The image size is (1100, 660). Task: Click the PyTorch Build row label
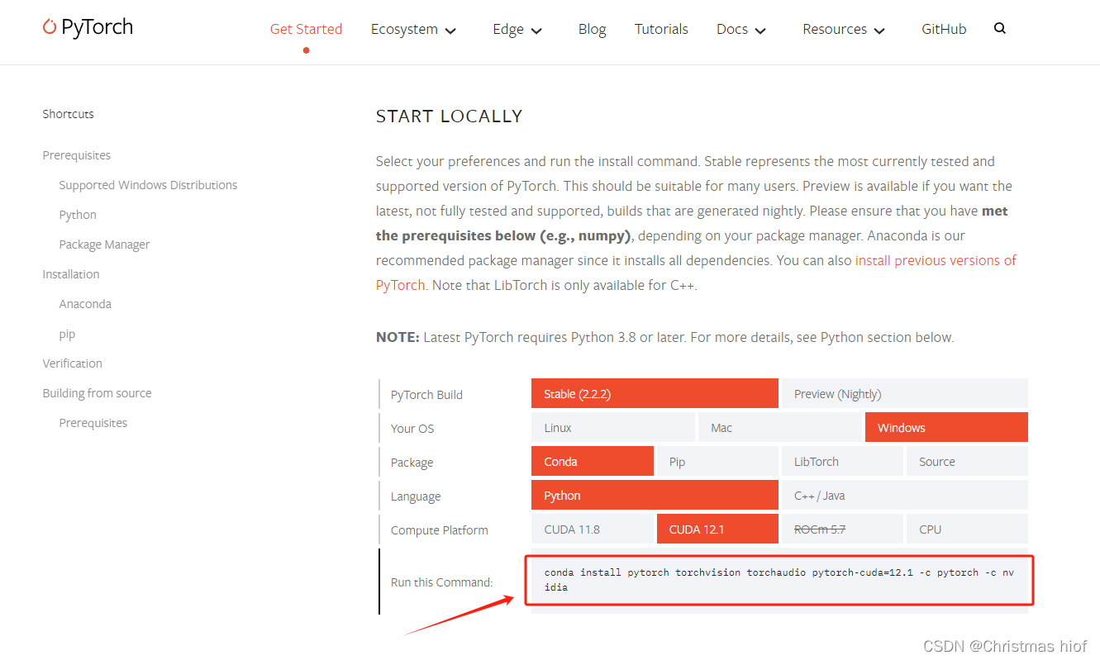426,395
